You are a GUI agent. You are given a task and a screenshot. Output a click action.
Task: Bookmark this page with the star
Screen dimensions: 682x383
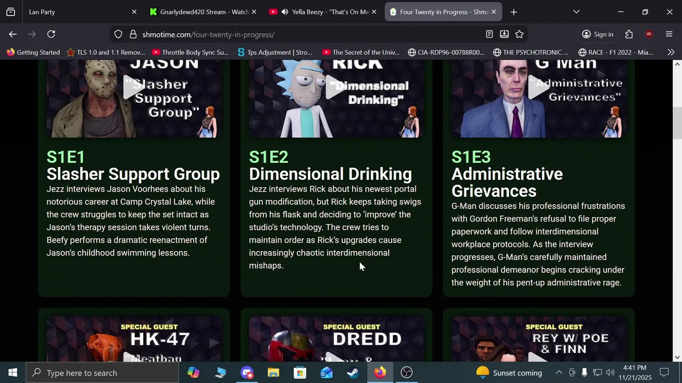(519, 34)
